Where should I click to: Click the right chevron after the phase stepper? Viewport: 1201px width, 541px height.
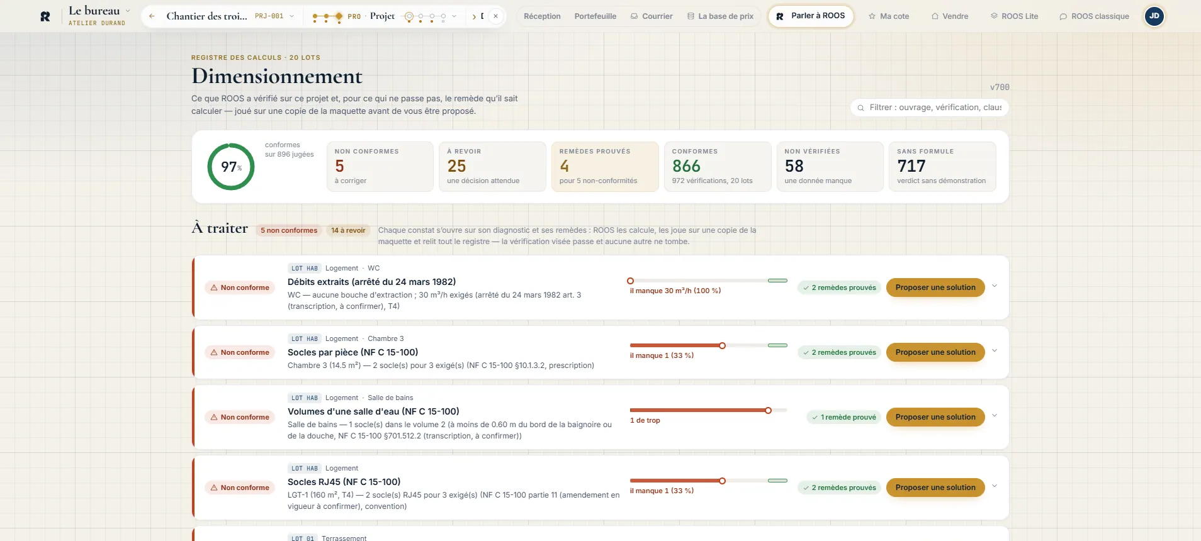click(474, 16)
